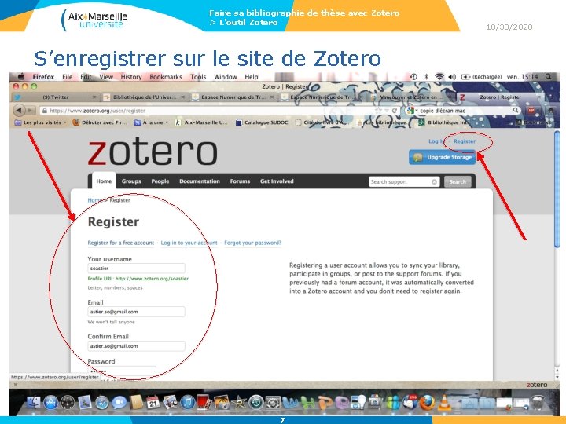Click Forgot your password? link
The width and height of the screenshot is (566, 424).
[x=252, y=243]
